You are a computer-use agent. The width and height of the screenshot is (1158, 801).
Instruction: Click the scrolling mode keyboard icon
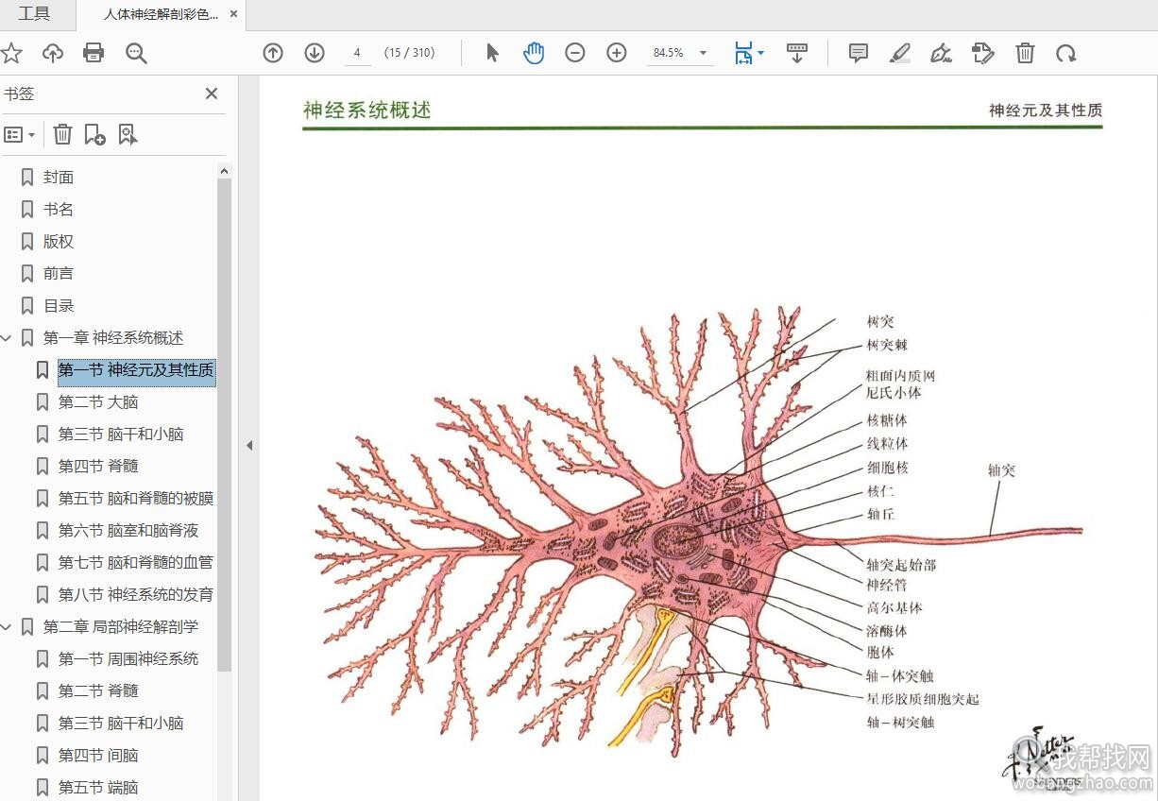[x=797, y=53]
